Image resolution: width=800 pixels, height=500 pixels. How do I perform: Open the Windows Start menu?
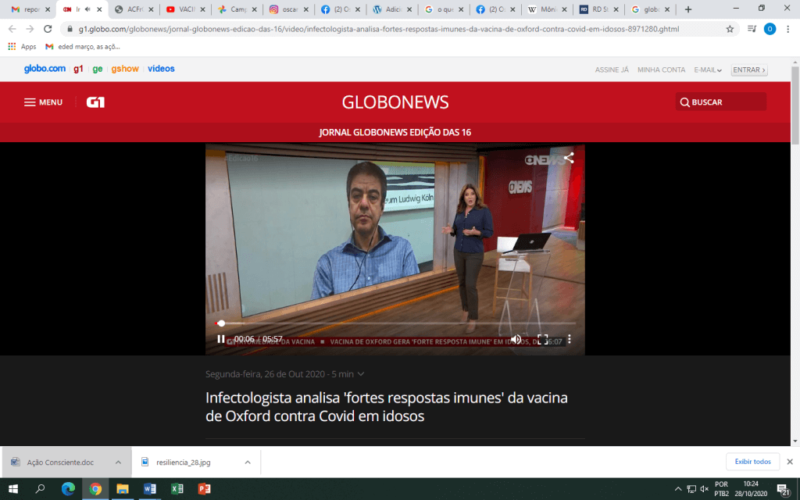(12, 489)
